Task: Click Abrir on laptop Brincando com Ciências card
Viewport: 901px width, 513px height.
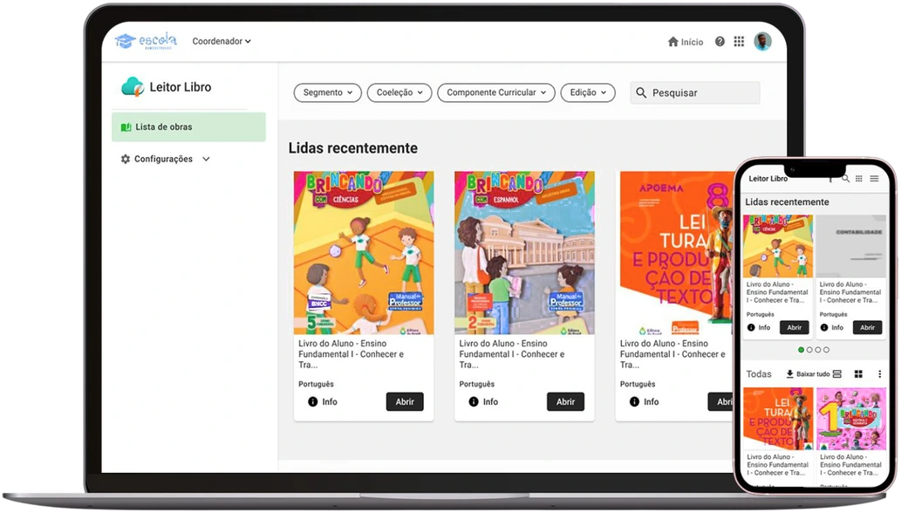Action: tap(405, 401)
